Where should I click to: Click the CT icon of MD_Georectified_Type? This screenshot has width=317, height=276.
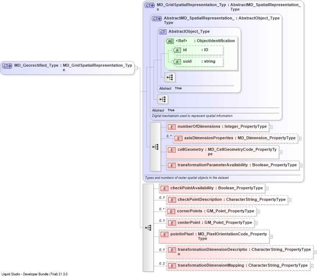(7, 66)
